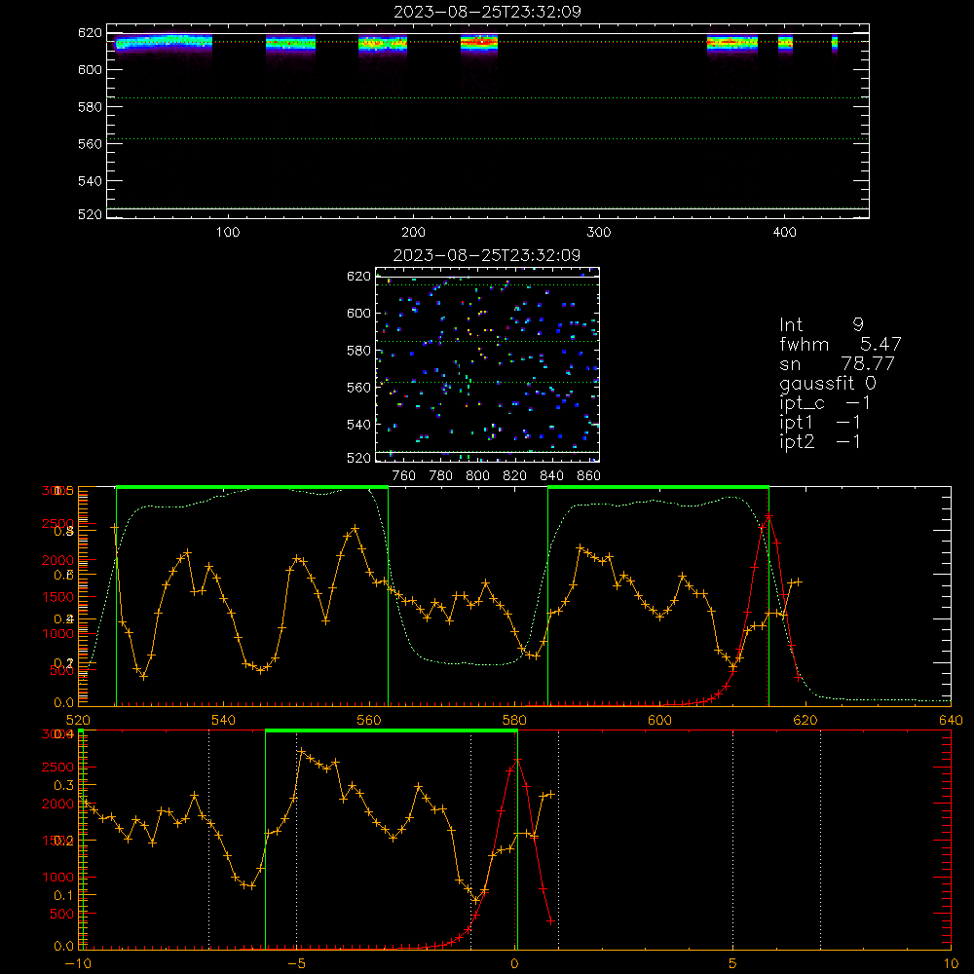Click x-axis label 800 under the speckled image
The height and width of the screenshot is (974, 974).
point(477,476)
